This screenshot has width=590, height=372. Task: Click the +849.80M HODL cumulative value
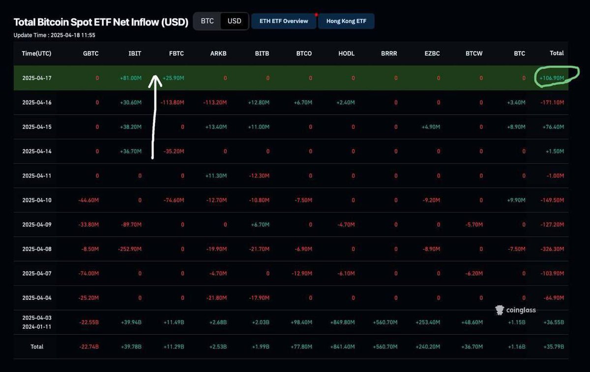(342, 322)
